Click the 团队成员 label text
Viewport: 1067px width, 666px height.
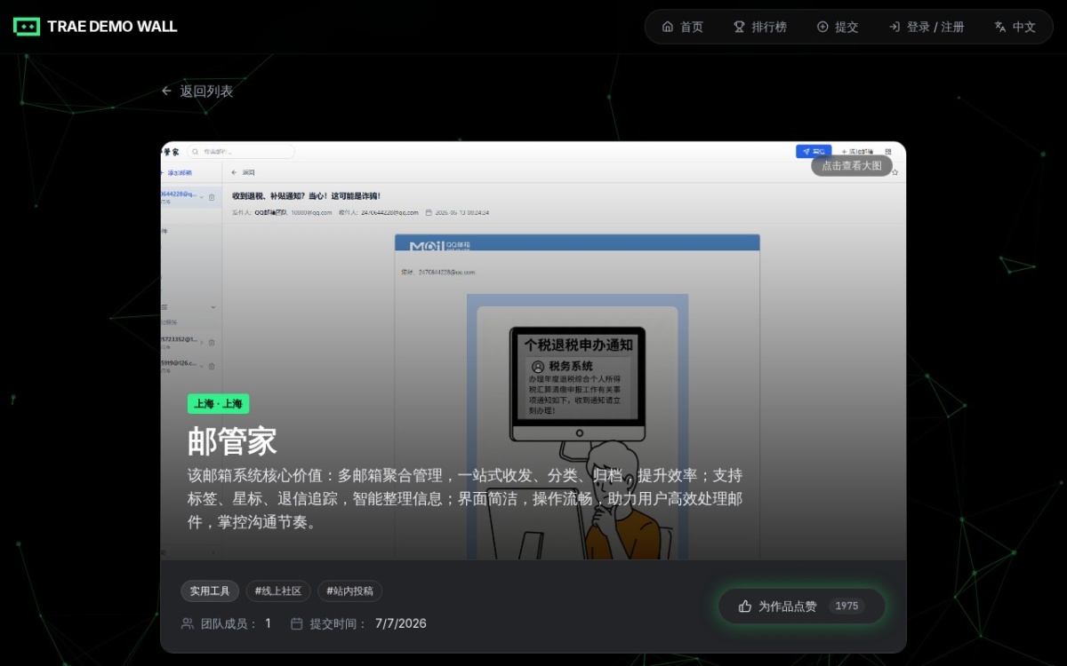coord(229,623)
